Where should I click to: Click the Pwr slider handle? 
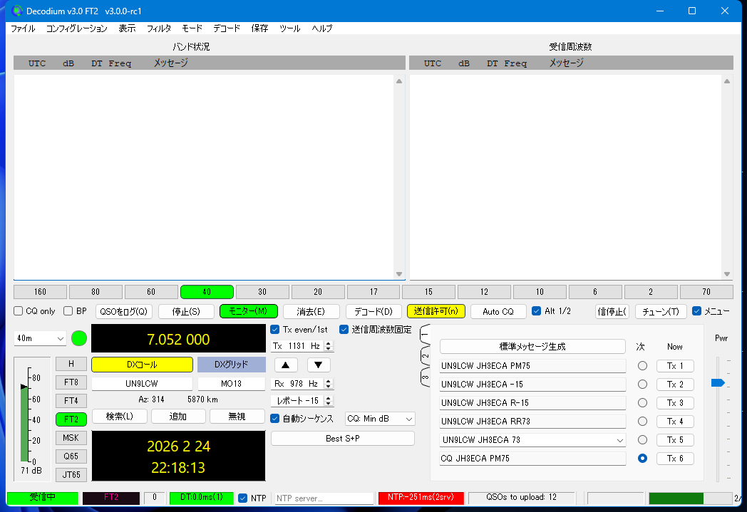(717, 383)
